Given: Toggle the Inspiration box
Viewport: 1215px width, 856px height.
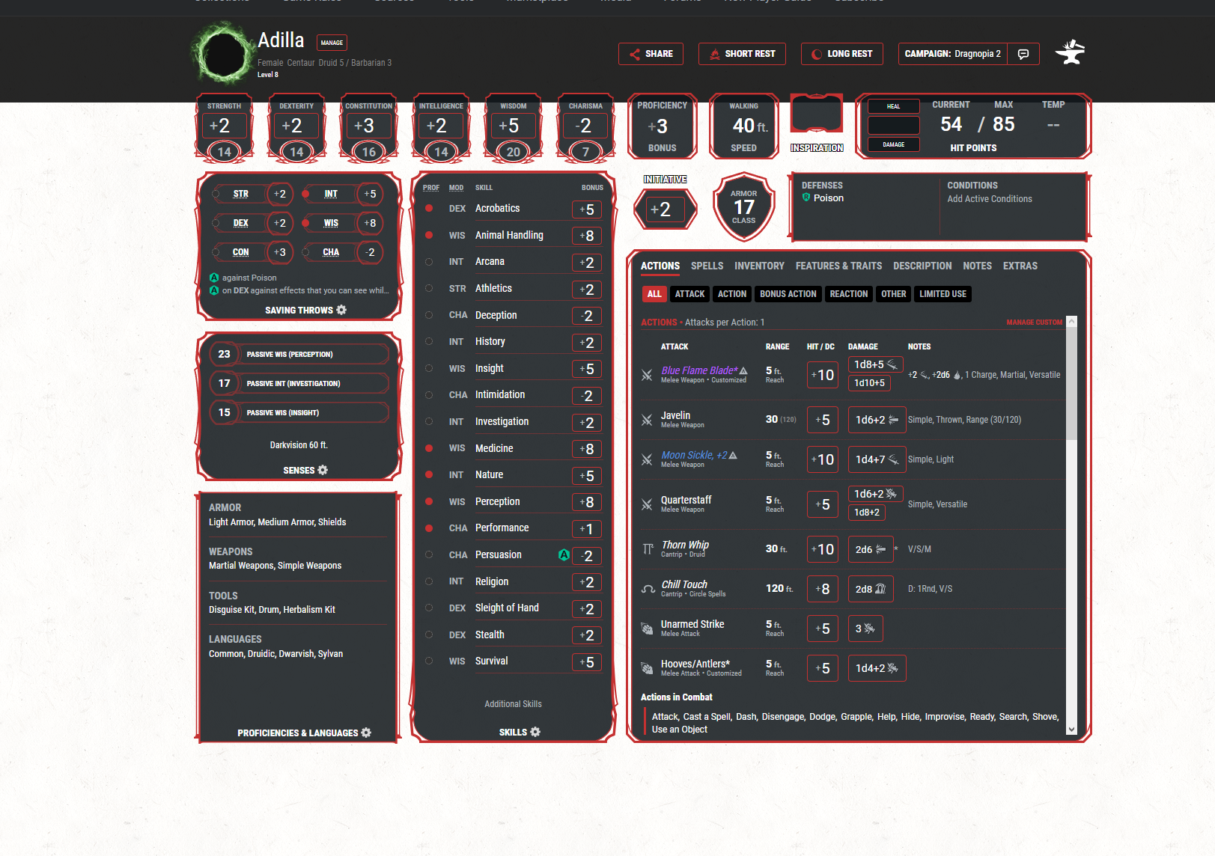Looking at the screenshot, I should tap(817, 117).
